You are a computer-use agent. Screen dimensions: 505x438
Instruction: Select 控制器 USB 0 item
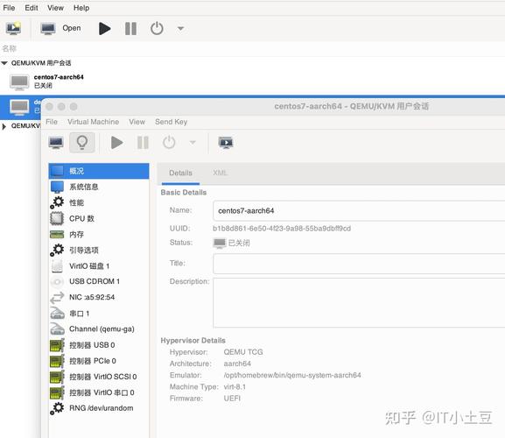tap(99, 345)
